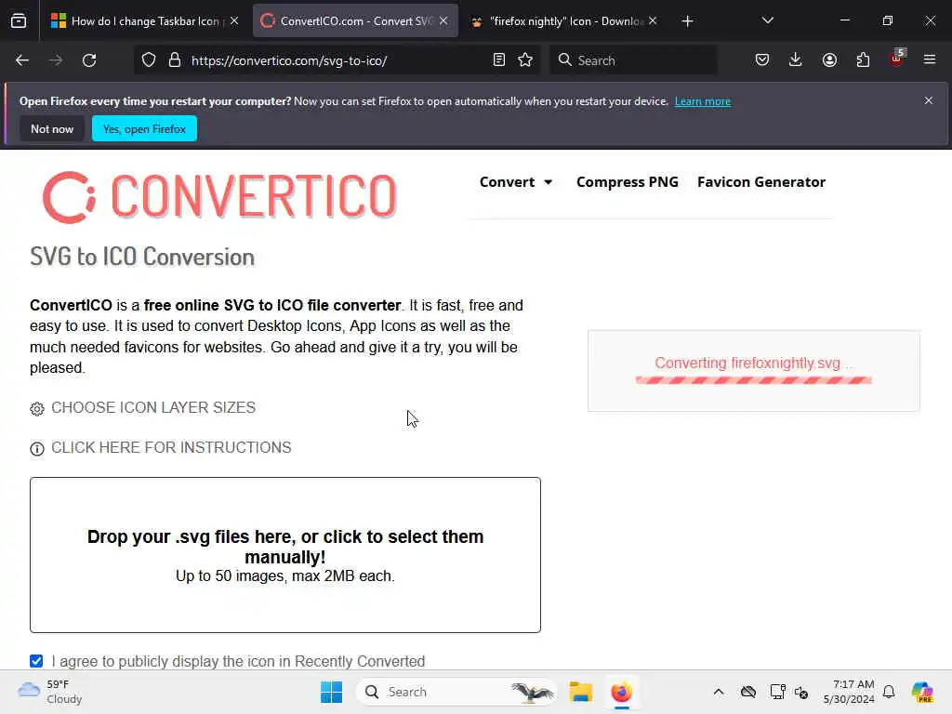The image size is (952, 714).
Task: Open the Pocket save icon
Action: 762,60
